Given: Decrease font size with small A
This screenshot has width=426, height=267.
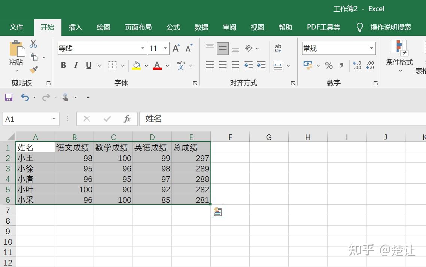Looking at the screenshot, I should [189, 48].
